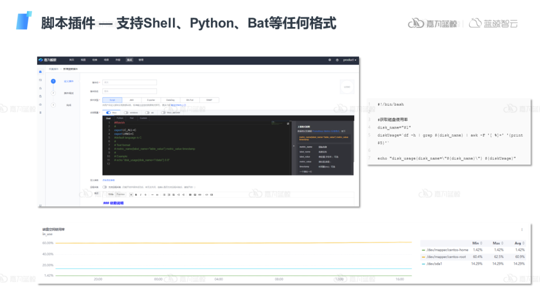Click sixth left sidebar icon
The width and height of the screenshot is (540, 304).
(x=40, y=112)
